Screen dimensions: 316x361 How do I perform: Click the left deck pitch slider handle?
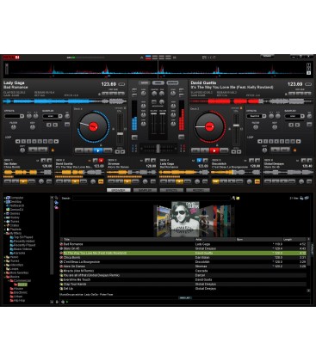120,134
